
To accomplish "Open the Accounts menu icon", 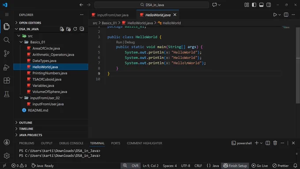I will pyautogui.click(x=7, y=142).
